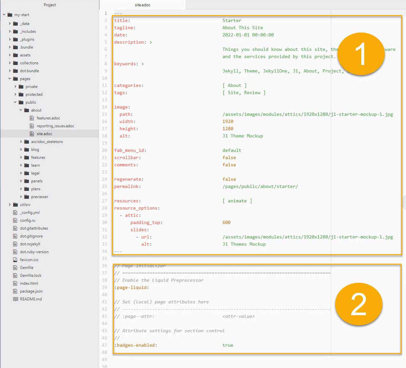406x368 pixels.
Task: Click the favicon.ico image file icon
Action: pyautogui.click(x=15, y=260)
